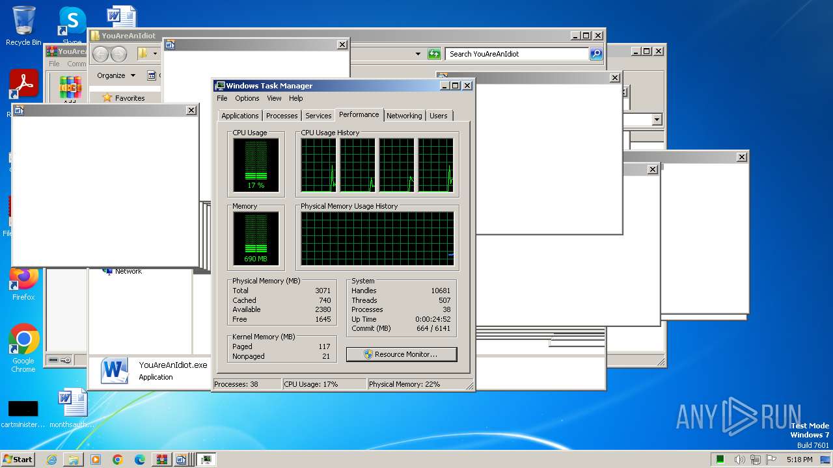Open Microsoft Edge from the taskbar
833x468 pixels.
tap(140, 460)
